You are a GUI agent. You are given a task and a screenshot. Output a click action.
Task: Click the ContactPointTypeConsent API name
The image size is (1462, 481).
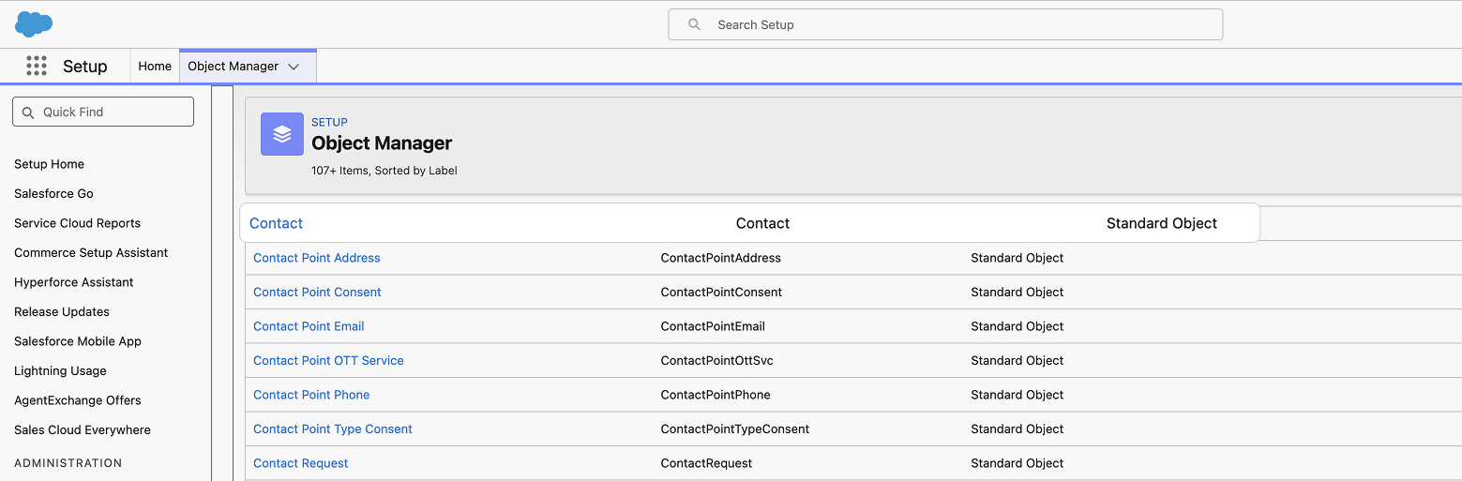[x=735, y=428]
